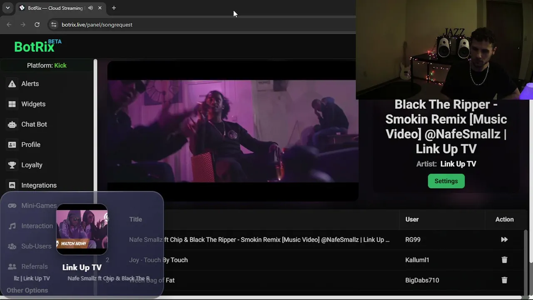533x300 pixels.
Task: Click the username BigDabs710
Action: [422, 280]
